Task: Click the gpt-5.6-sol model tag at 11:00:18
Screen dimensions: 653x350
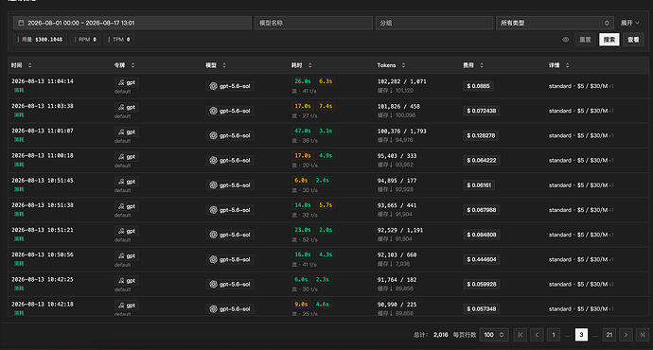Action: 230,160
